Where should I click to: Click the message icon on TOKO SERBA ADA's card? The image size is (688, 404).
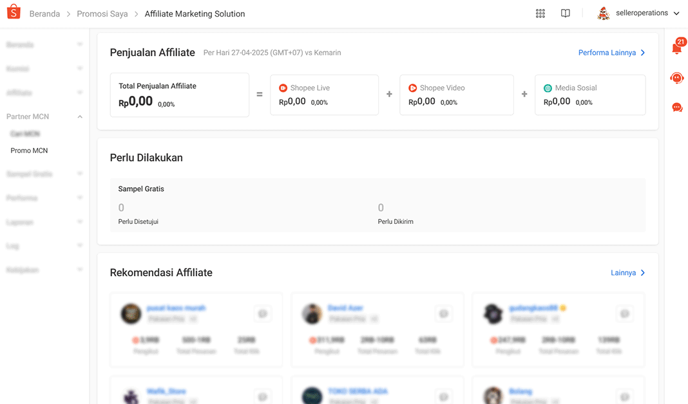[444, 396]
